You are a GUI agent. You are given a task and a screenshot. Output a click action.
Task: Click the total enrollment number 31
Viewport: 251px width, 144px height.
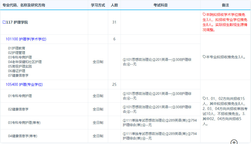(x=114, y=22)
